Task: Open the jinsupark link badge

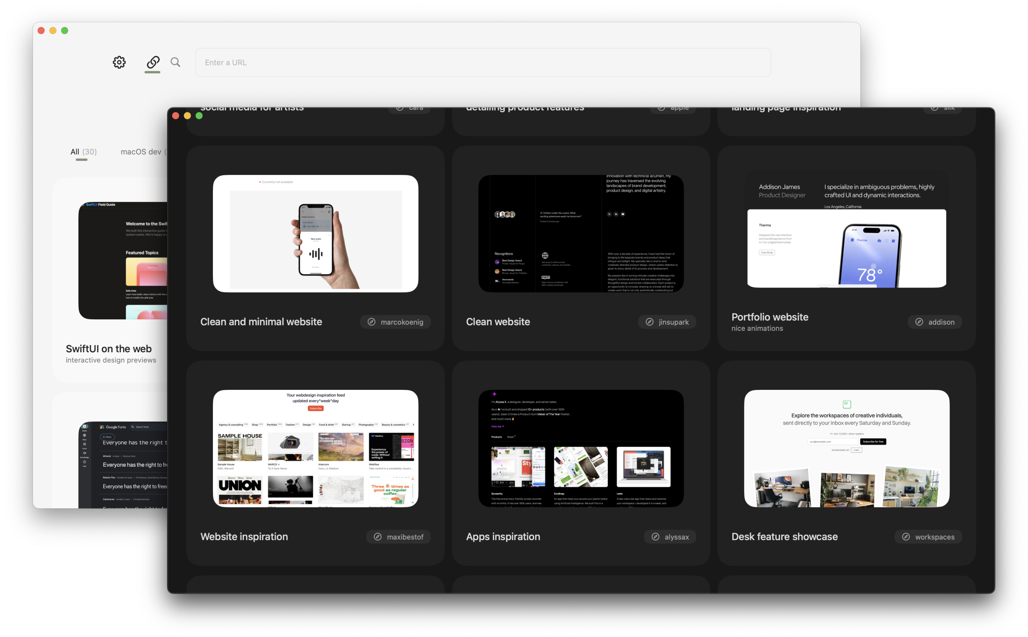Action: [667, 322]
